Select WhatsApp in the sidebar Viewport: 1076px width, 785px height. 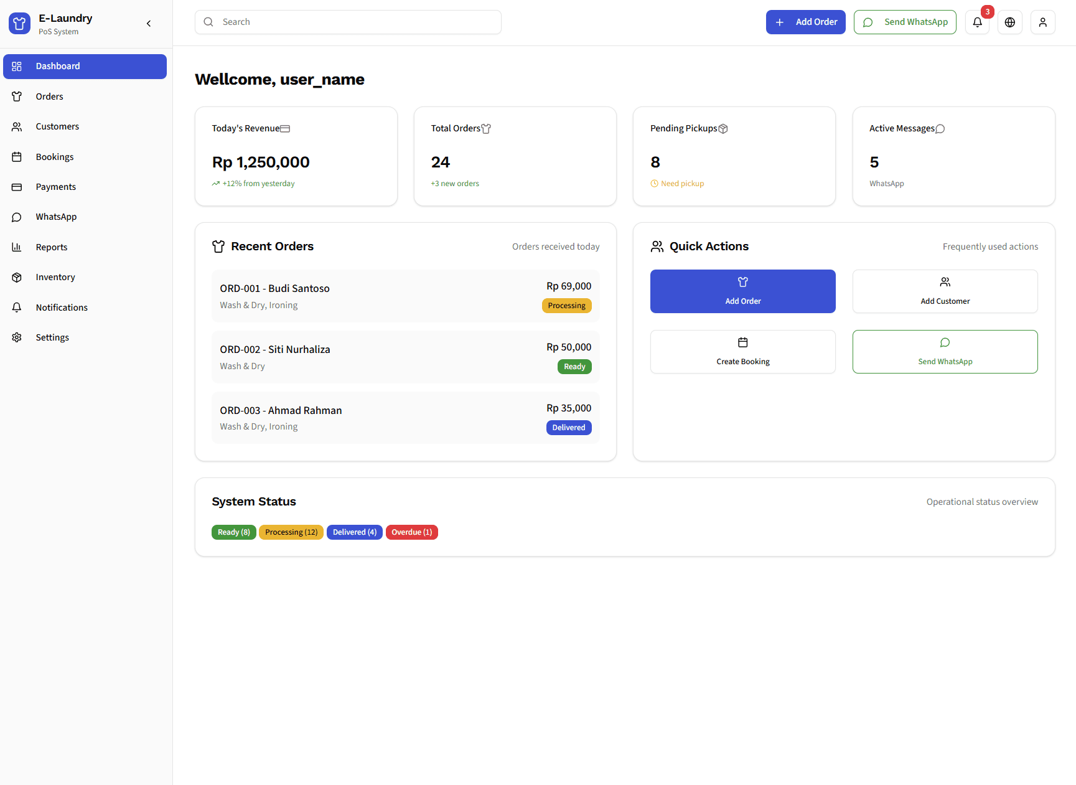(x=85, y=217)
